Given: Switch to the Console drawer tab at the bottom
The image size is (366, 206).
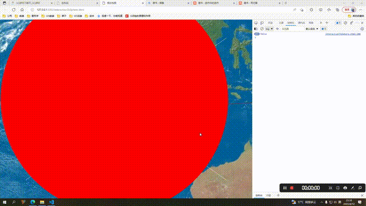Looking at the screenshot, I should click(259, 196).
